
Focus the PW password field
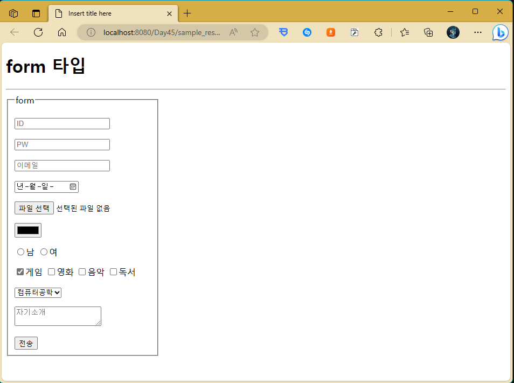click(62, 144)
